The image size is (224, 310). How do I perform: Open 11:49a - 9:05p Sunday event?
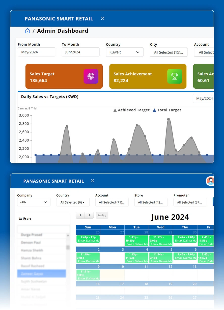[x=88, y=258]
